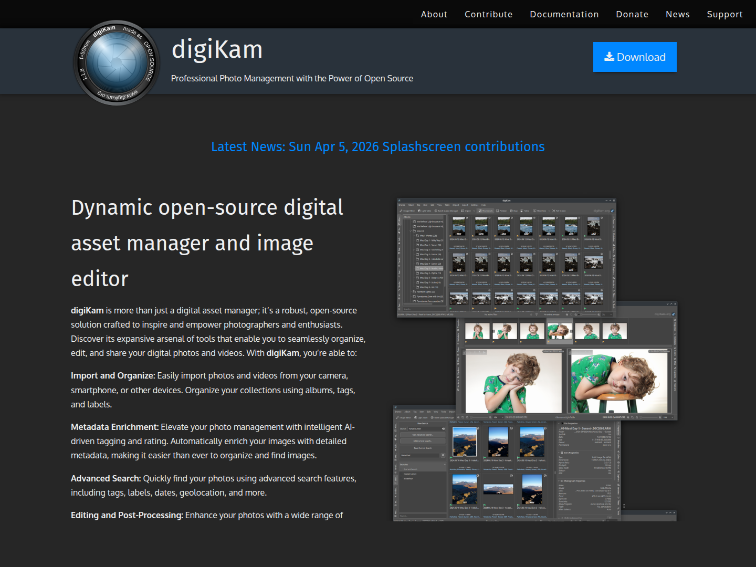Click the blue Download button

(x=635, y=57)
